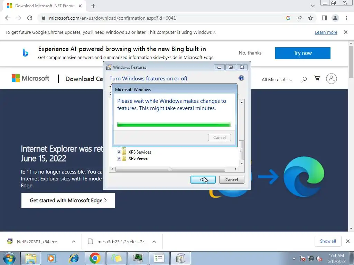This screenshot has width=354, height=265.
Task: Click the Chrome back arrow
Action: (x=8, y=18)
